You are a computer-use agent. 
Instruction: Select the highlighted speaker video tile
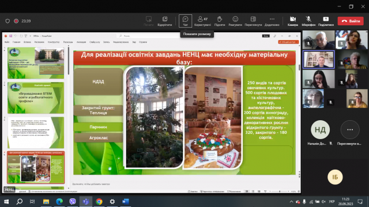click(318, 59)
